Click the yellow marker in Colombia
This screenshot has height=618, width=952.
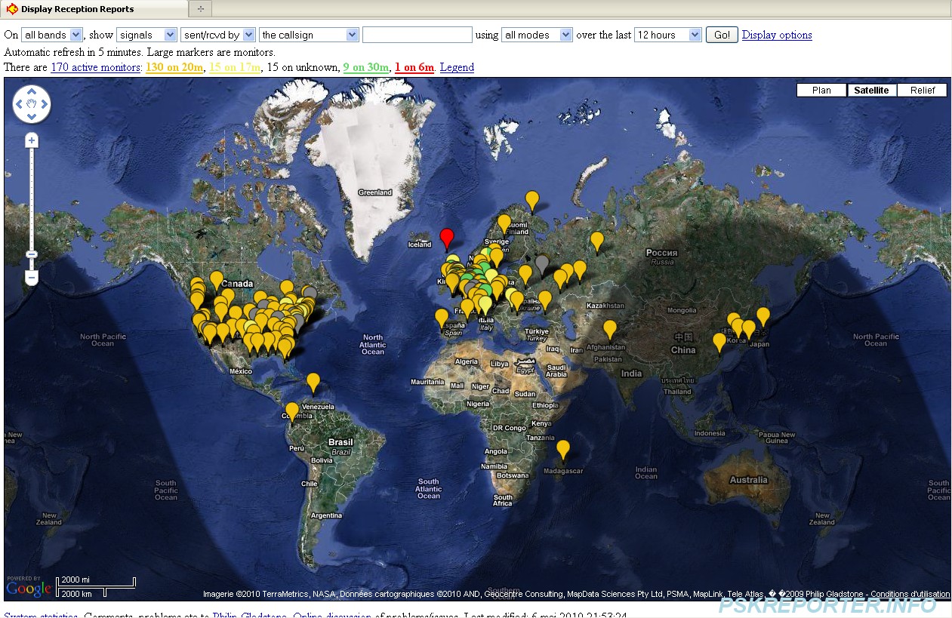click(x=292, y=410)
